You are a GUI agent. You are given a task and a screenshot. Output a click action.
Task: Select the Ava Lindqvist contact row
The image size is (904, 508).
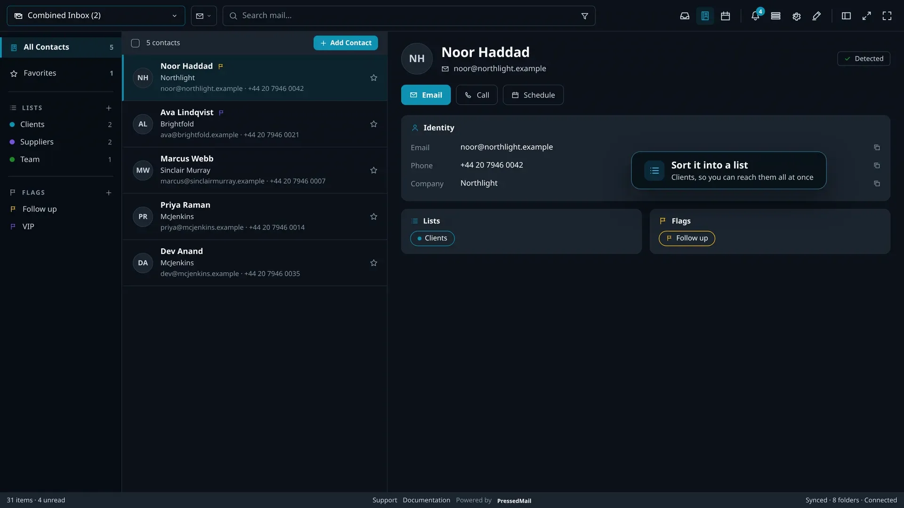(255, 124)
